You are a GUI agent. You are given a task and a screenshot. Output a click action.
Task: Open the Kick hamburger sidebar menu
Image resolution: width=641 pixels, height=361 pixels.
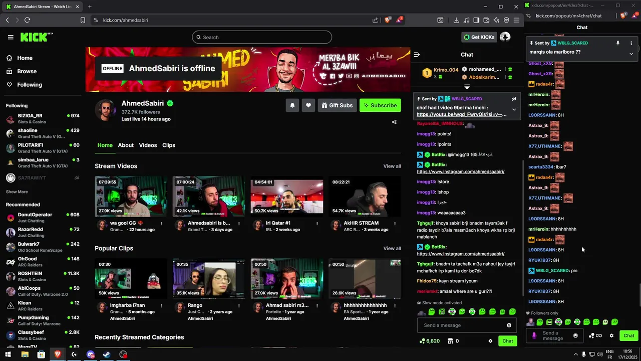[11, 37]
